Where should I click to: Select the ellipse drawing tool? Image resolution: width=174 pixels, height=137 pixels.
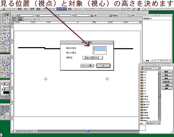7,29
